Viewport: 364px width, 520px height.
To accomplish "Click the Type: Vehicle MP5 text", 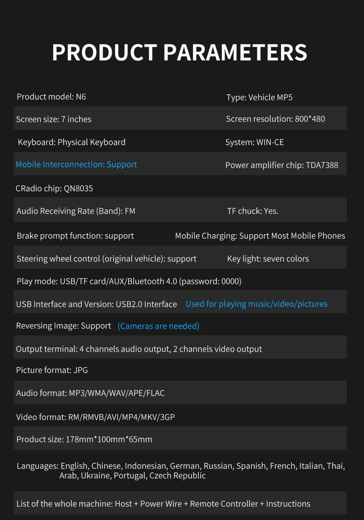I will (259, 98).
